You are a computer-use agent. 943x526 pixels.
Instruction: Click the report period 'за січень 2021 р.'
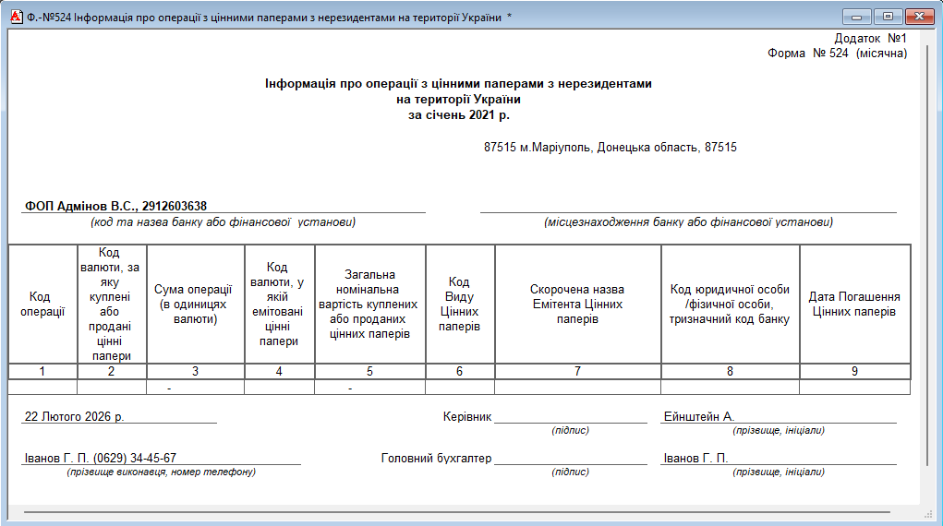click(458, 115)
